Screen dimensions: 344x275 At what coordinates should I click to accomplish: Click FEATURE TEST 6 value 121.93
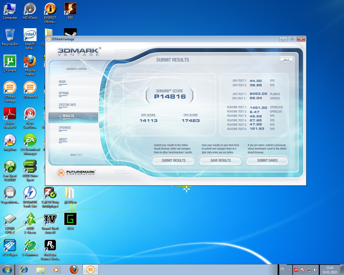click(257, 129)
